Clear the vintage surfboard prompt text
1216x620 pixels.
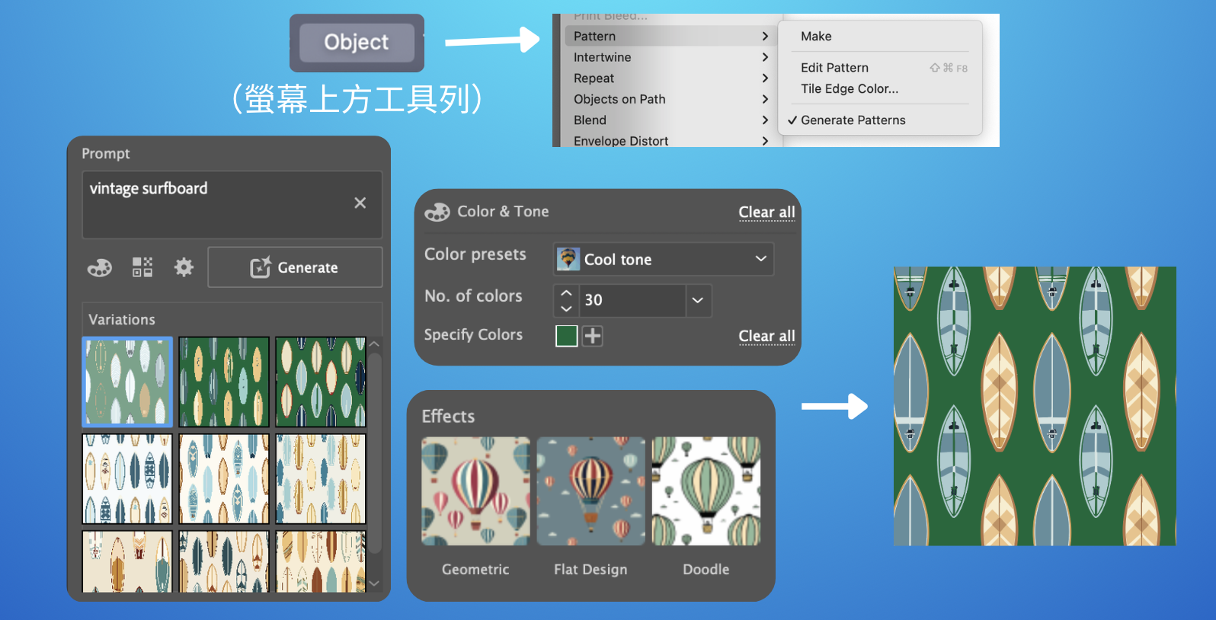point(360,203)
